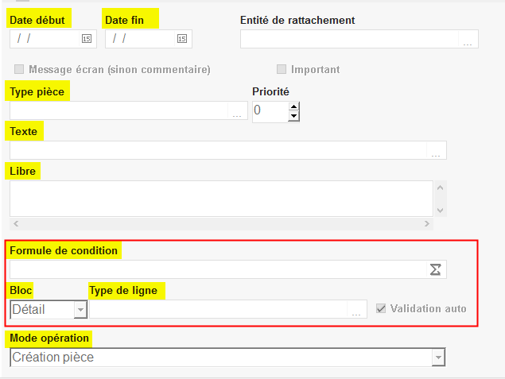Image resolution: width=505 pixels, height=379 pixels.
Task: Decrease the Priorité value with down arrow
Action: (293, 117)
